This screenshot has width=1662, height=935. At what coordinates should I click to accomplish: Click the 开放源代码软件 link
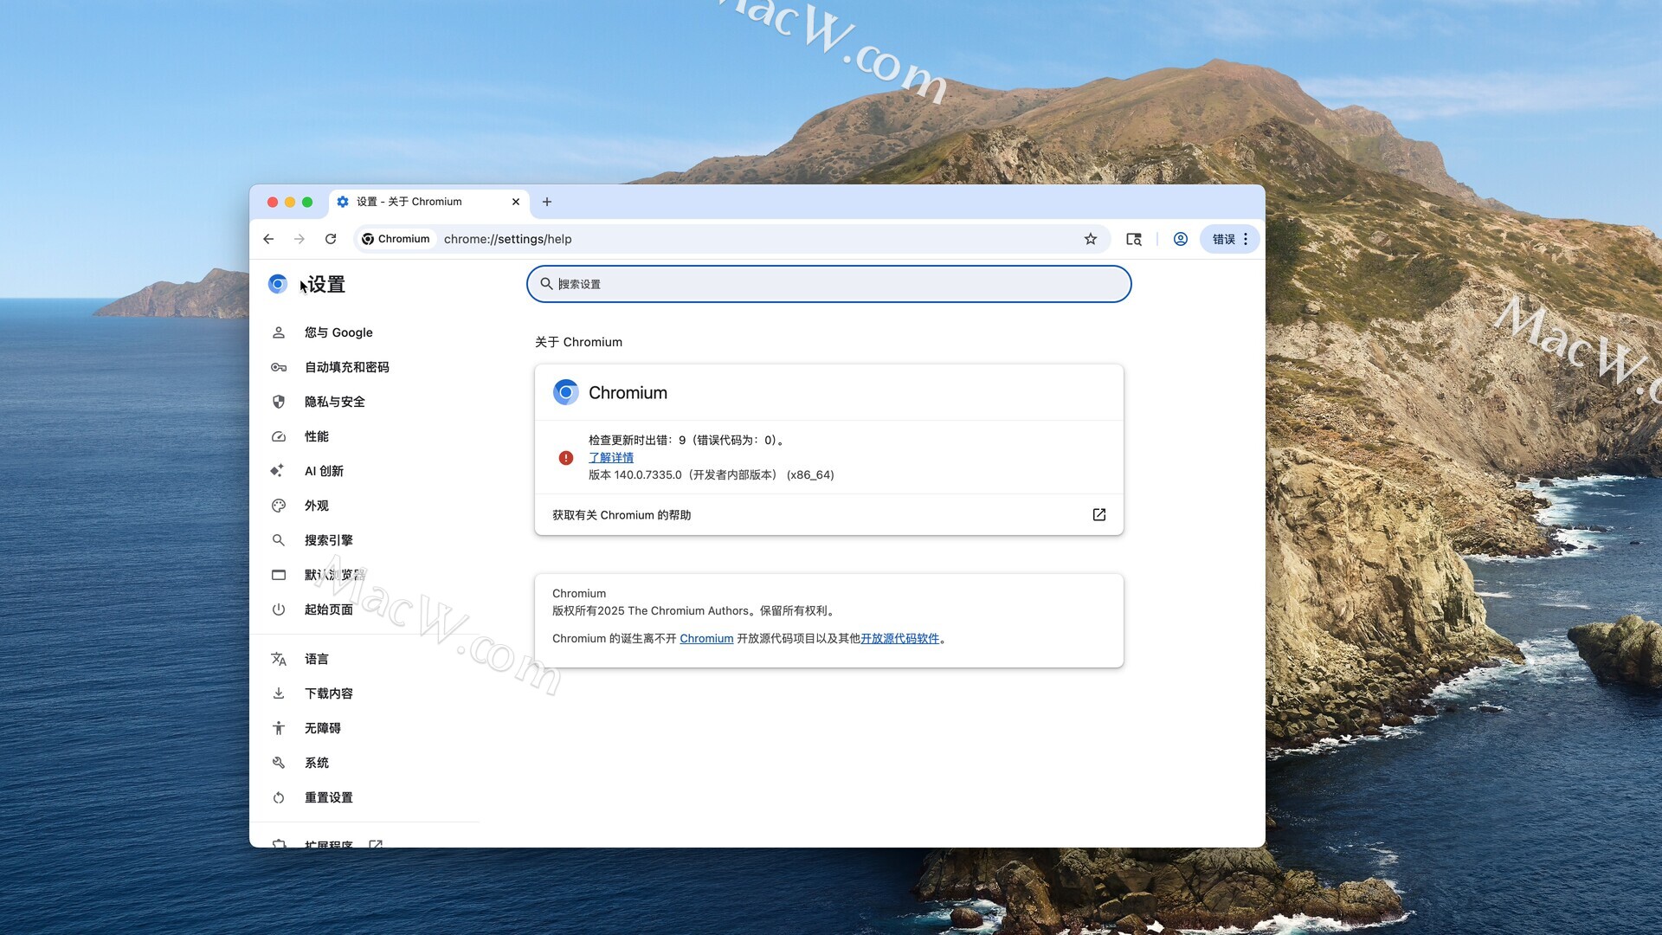click(899, 638)
